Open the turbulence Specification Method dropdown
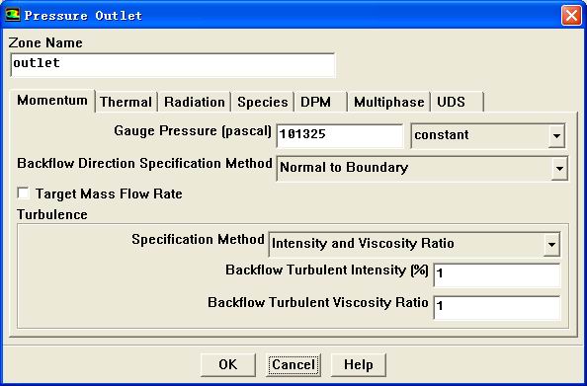Image resolution: width=587 pixels, height=386 pixels. 414,244
